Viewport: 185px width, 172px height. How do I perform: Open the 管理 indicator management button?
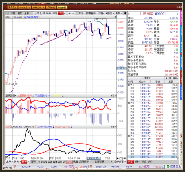(34, 162)
